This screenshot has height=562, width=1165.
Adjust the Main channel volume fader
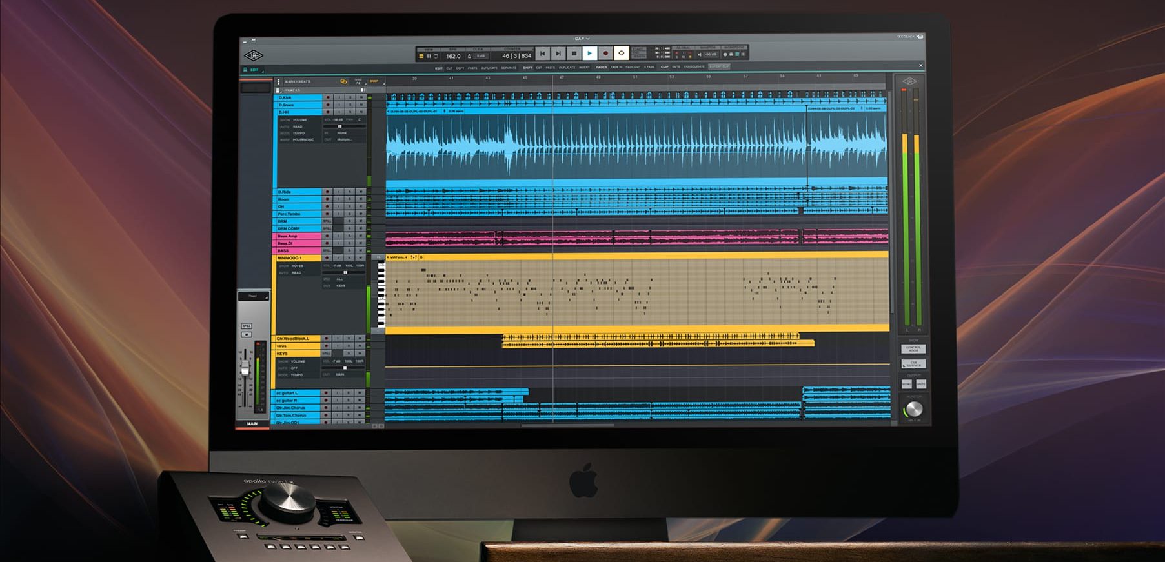point(245,368)
